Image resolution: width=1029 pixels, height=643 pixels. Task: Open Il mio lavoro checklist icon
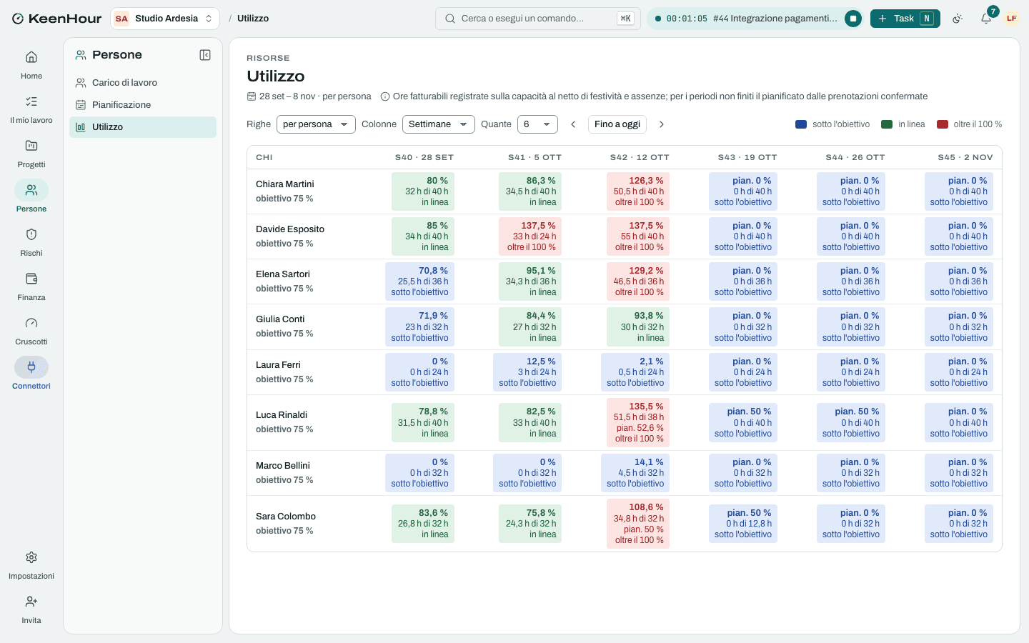coord(31,101)
